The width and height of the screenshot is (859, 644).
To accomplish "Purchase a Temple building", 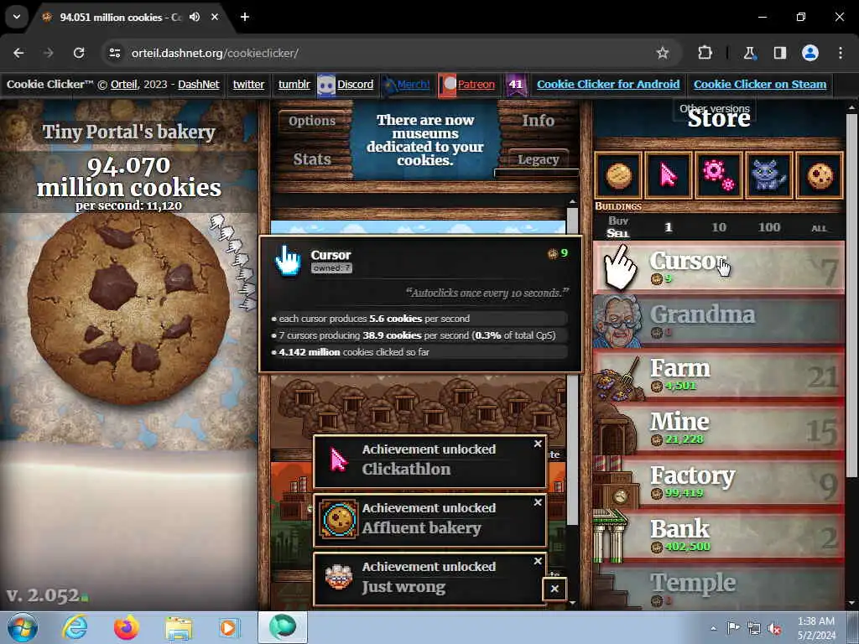I will click(719, 587).
